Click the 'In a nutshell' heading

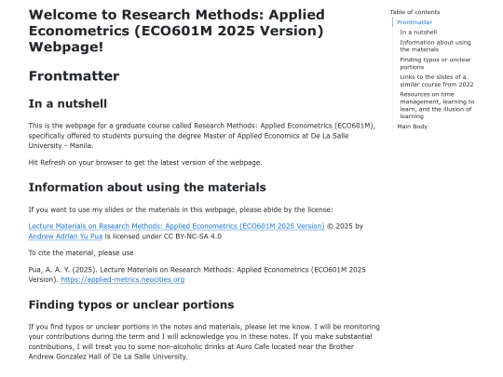click(x=68, y=103)
